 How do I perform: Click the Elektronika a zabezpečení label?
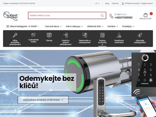(x=85, y=41)
